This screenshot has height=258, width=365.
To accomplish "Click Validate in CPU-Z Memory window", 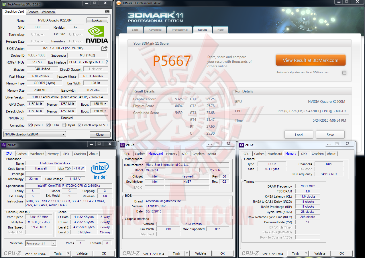I will 320,253.
